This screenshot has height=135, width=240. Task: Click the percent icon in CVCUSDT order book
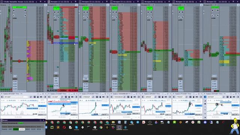point(58,17)
